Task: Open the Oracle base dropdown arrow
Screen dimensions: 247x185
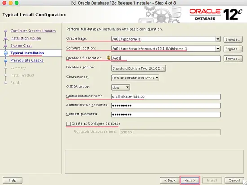Action: (x=218, y=39)
